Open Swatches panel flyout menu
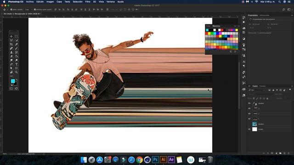This screenshot has height=165, width=294. 239,26
